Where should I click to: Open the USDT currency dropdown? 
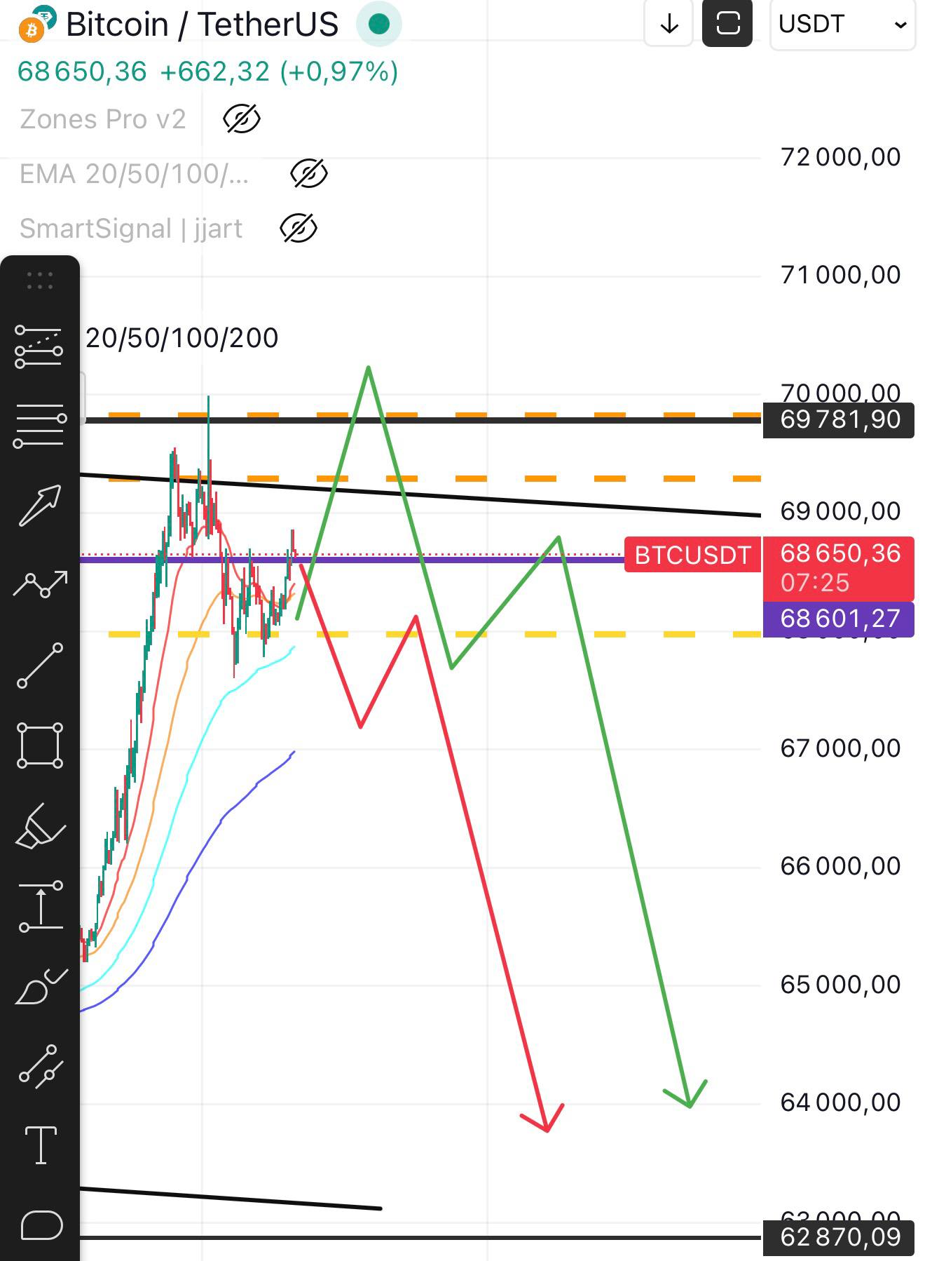coord(842,25)
